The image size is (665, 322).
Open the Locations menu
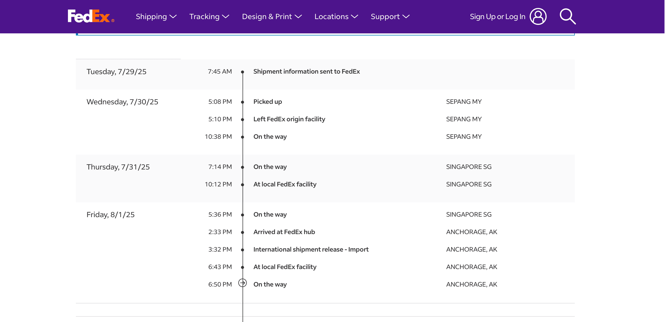[x=331, y=17]
